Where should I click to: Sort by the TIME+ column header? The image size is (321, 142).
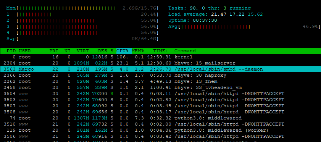coord(160,51)
